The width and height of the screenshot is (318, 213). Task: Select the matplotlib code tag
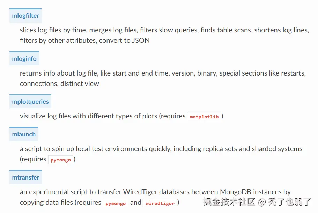point(204,117)
